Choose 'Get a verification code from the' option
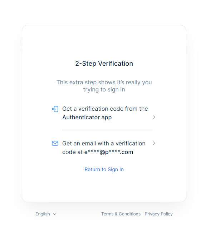Screen dimensions: 211x239 105,109
